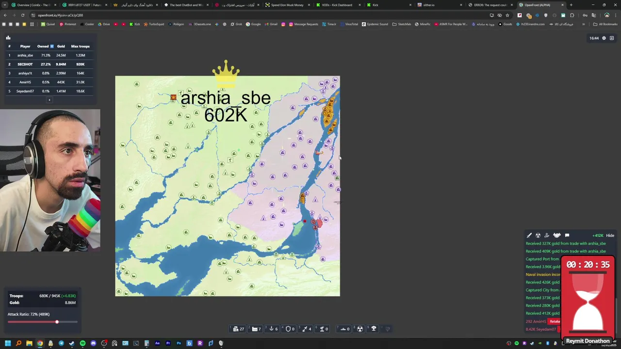621x349 pixels.
Task: Select arshiya1t row in leaderboard
Action: click(49, 73)
